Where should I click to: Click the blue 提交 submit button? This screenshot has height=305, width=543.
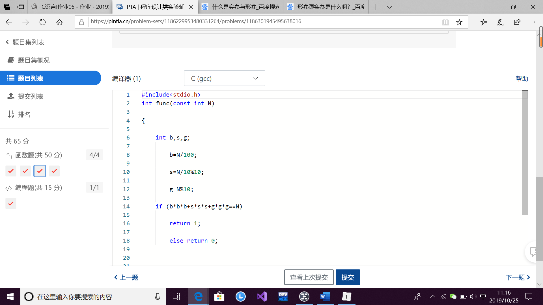(348, 277)
